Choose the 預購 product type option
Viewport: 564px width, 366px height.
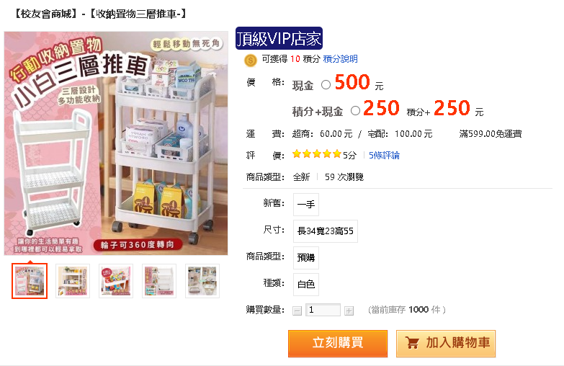click(x=306, y=258)
